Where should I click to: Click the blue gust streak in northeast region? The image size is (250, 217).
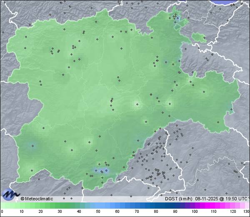click(x=178, y=19)
